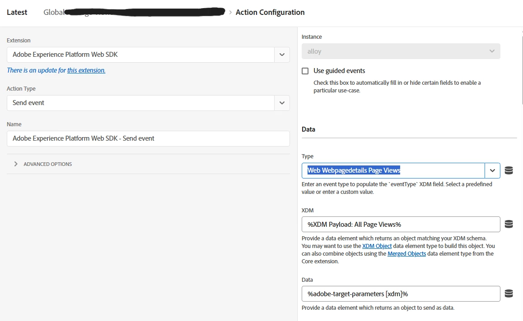Click the 'Send event' action type value
The width and height of the screenshot is (523, 321).
[x=28, y=103]
